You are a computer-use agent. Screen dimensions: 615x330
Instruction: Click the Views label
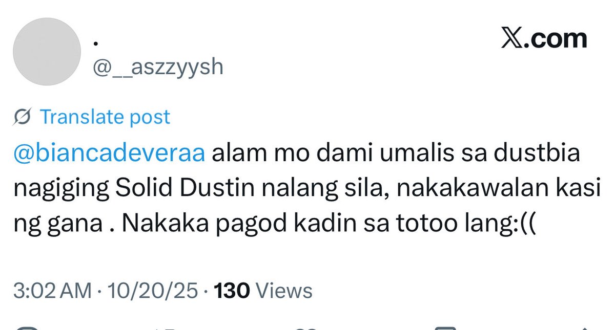click(x=284, y=291)
